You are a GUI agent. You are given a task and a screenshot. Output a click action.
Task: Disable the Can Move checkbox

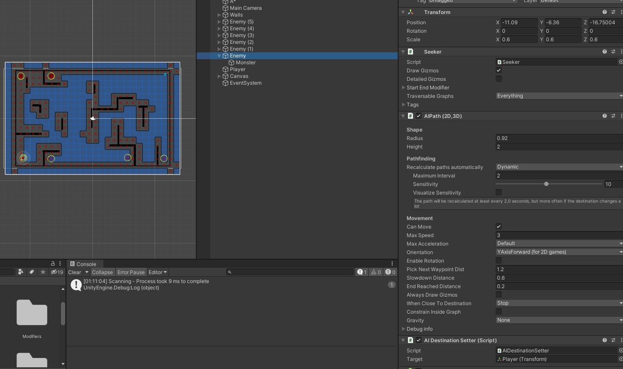(x=499, y=227)
